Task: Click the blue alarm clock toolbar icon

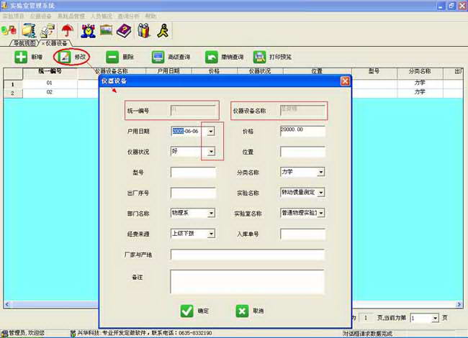Action: point(88,30)
